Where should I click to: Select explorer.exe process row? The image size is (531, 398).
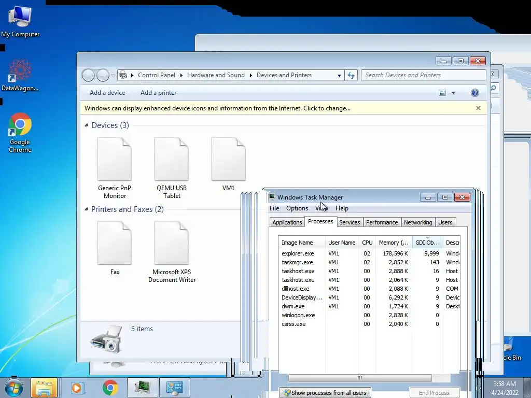pyautogui.click(x=369, y=253)
